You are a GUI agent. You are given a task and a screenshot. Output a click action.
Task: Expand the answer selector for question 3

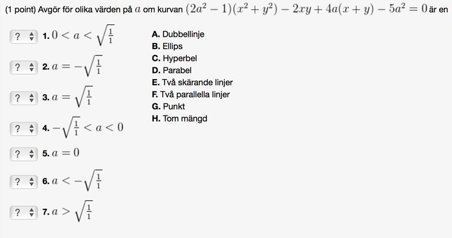(x=24, y=98)
